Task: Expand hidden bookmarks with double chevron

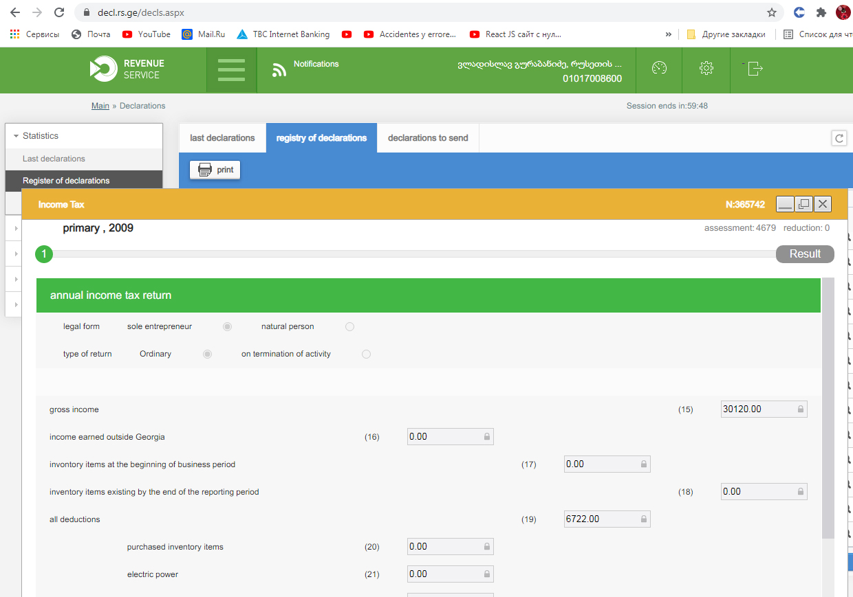Action: pos(668,34)
